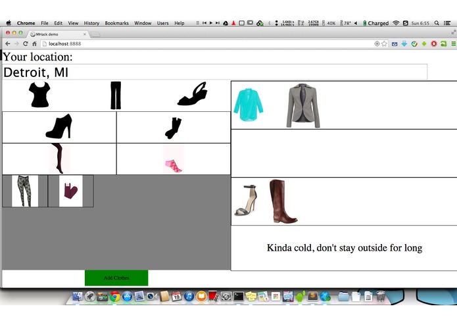This screenshot has height=325, width=457.
Task: Open the Window menu
Action: pyautogui.click(x=143, y=23)
